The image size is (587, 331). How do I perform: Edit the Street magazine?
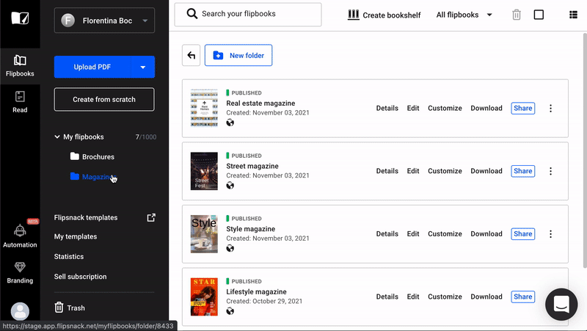click(x=413, y=171)
